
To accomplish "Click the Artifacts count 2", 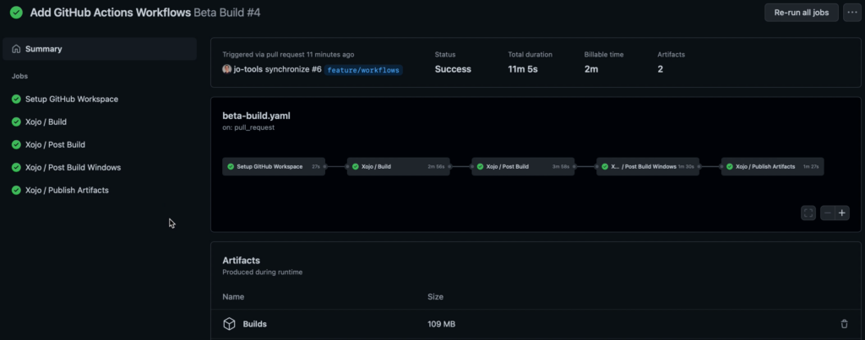I will tap(661, 69).
